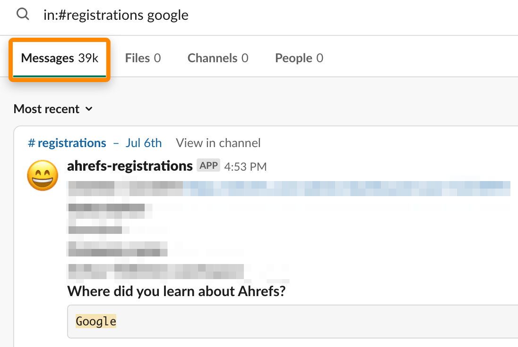Switch to the People tab

coord(299,58)
